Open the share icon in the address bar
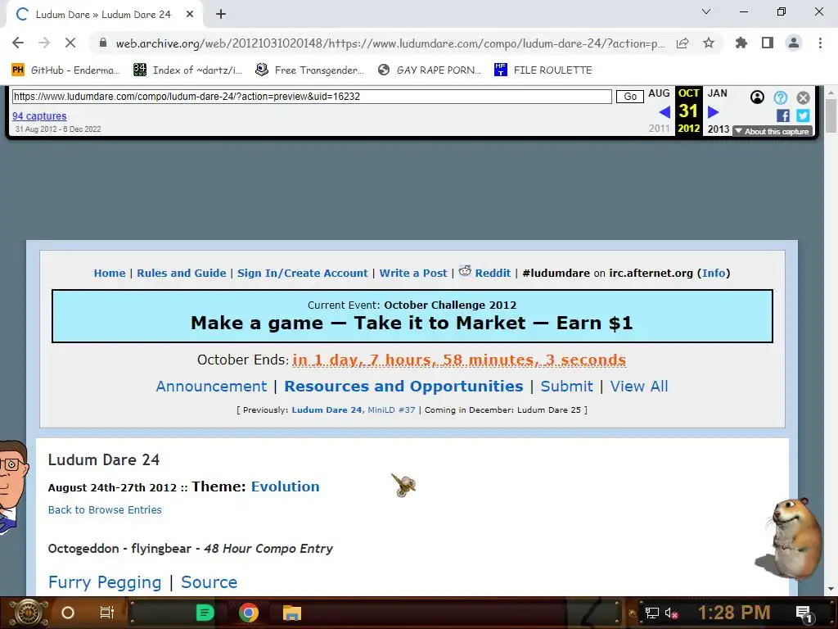 (x=683, y=43)
